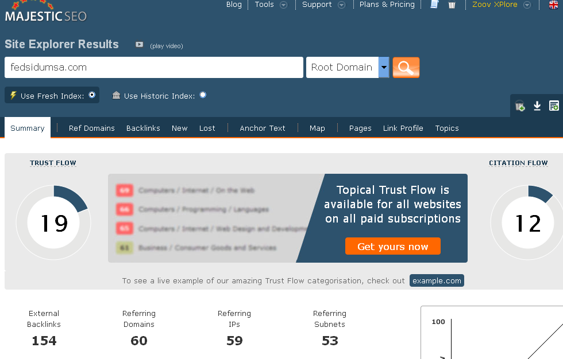Switch to the Link Profile tab
563x359 pixels.
(x=403, y=128)
